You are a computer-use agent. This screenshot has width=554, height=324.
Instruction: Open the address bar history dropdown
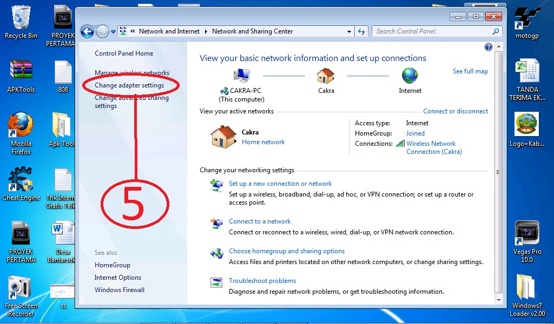(x=349, y=31)
